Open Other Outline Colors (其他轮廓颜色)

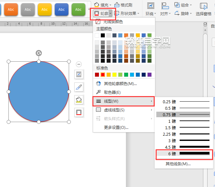point(124,83)
